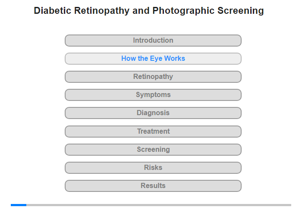The image size is (302, 207).
Task: Open the section directly below Diagnosis
Action: [153, 132]
